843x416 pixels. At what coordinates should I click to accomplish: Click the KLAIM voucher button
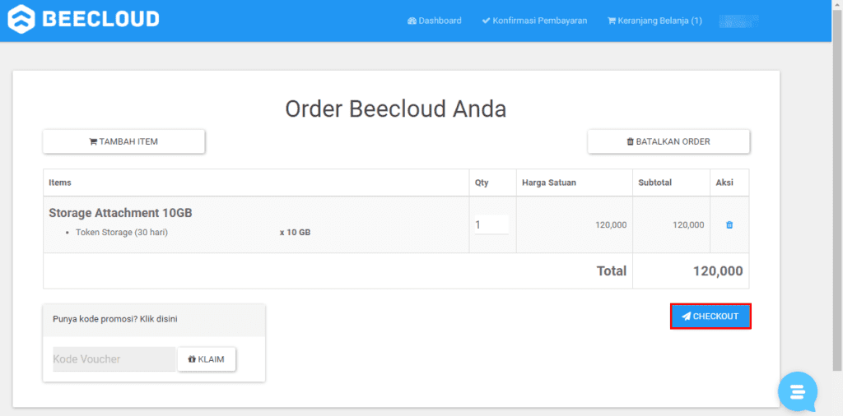[207, 358]
